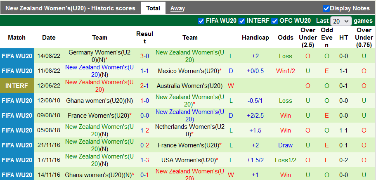This screenshot has height=180, width=376.
Task: Open the 3-0 match score details
Action: 144,56
